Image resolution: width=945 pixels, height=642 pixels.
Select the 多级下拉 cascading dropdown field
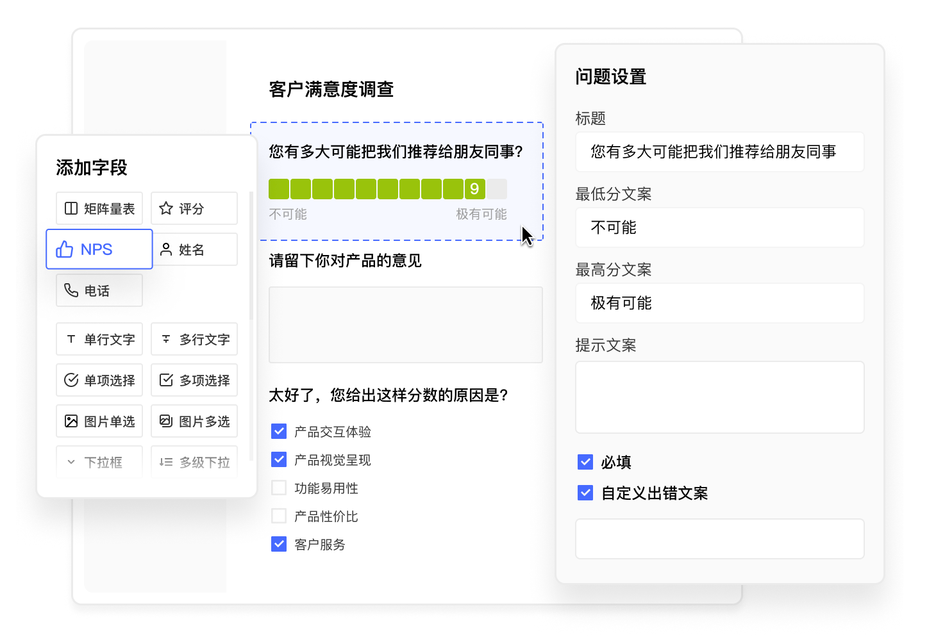(194, 461)
